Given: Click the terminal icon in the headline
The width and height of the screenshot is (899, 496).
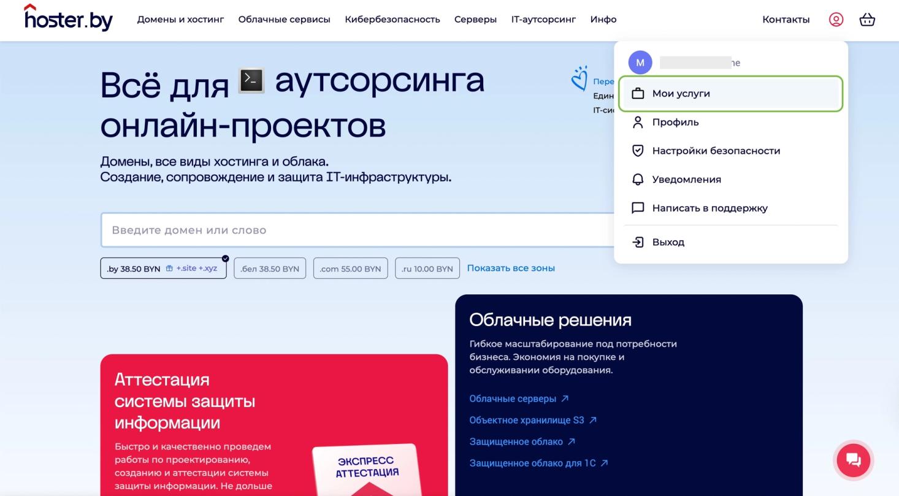Looking at the screenshot, I should coord(251,80).
